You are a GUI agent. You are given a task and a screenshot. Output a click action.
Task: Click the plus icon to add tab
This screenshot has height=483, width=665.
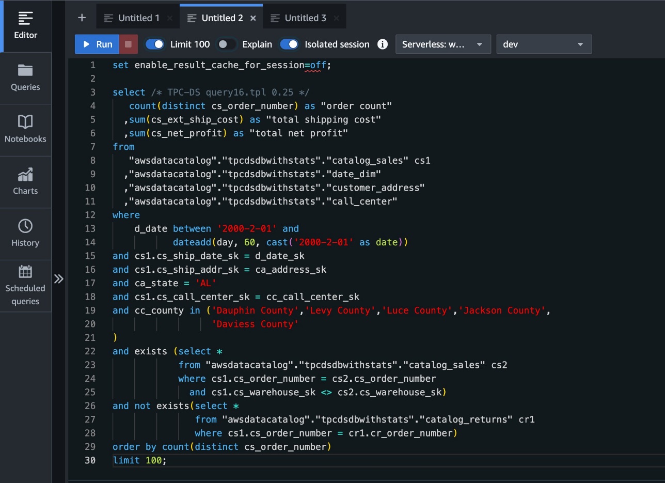(x=82, y=18)
